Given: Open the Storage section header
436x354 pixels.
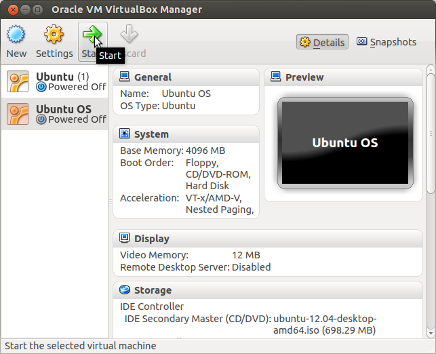Looking at the screenshot, I should 268,290.
